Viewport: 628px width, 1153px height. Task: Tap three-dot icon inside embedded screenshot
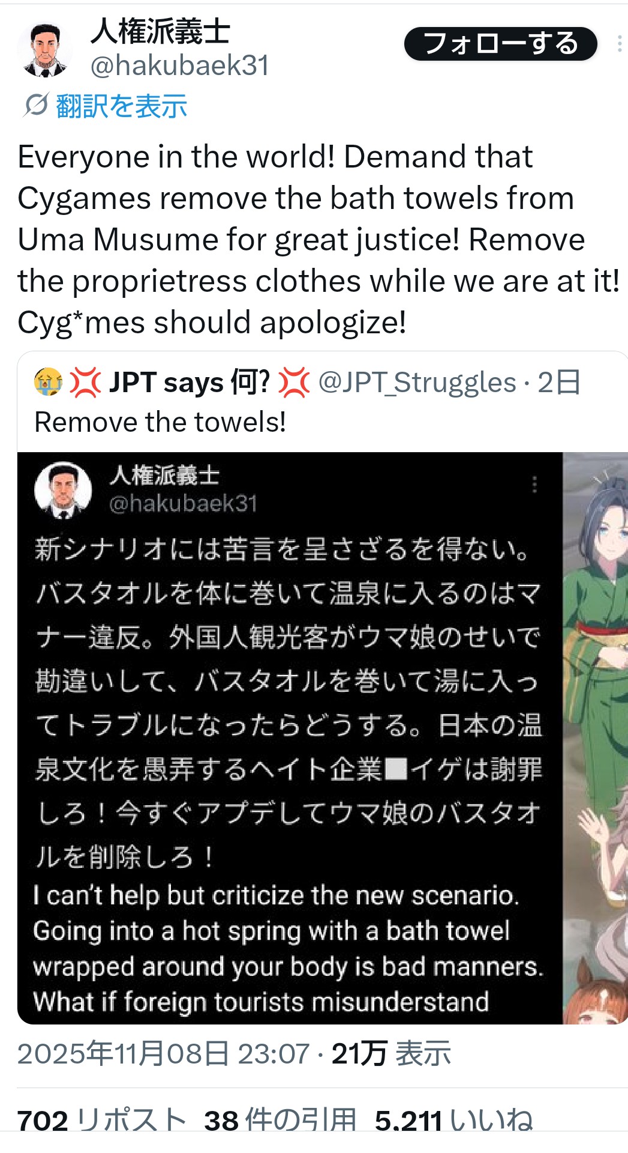pyautogui.click(x=534, y=485)
